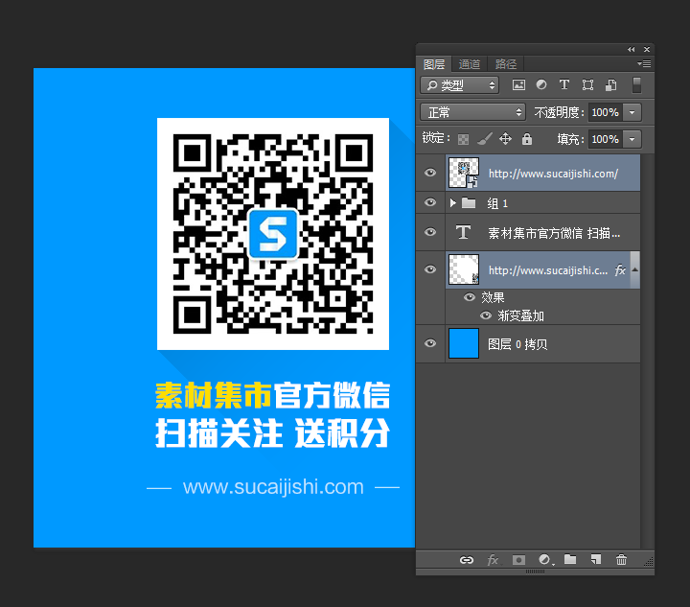Open the 不透明度 opacity slider arrow
The image size is (690, 607).
click(x=632, y=112)
